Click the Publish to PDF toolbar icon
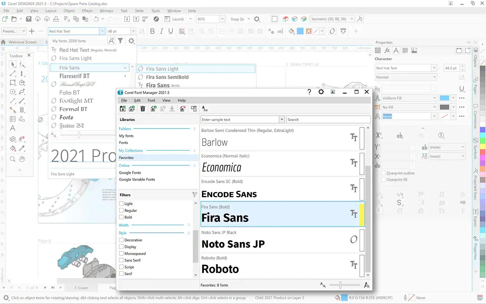486x304 pixels. point(145,19)
